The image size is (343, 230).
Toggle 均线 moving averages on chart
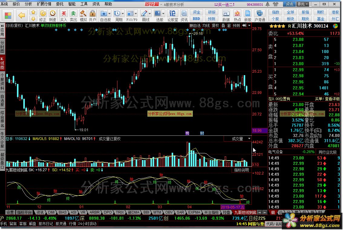tap(206, 26)
